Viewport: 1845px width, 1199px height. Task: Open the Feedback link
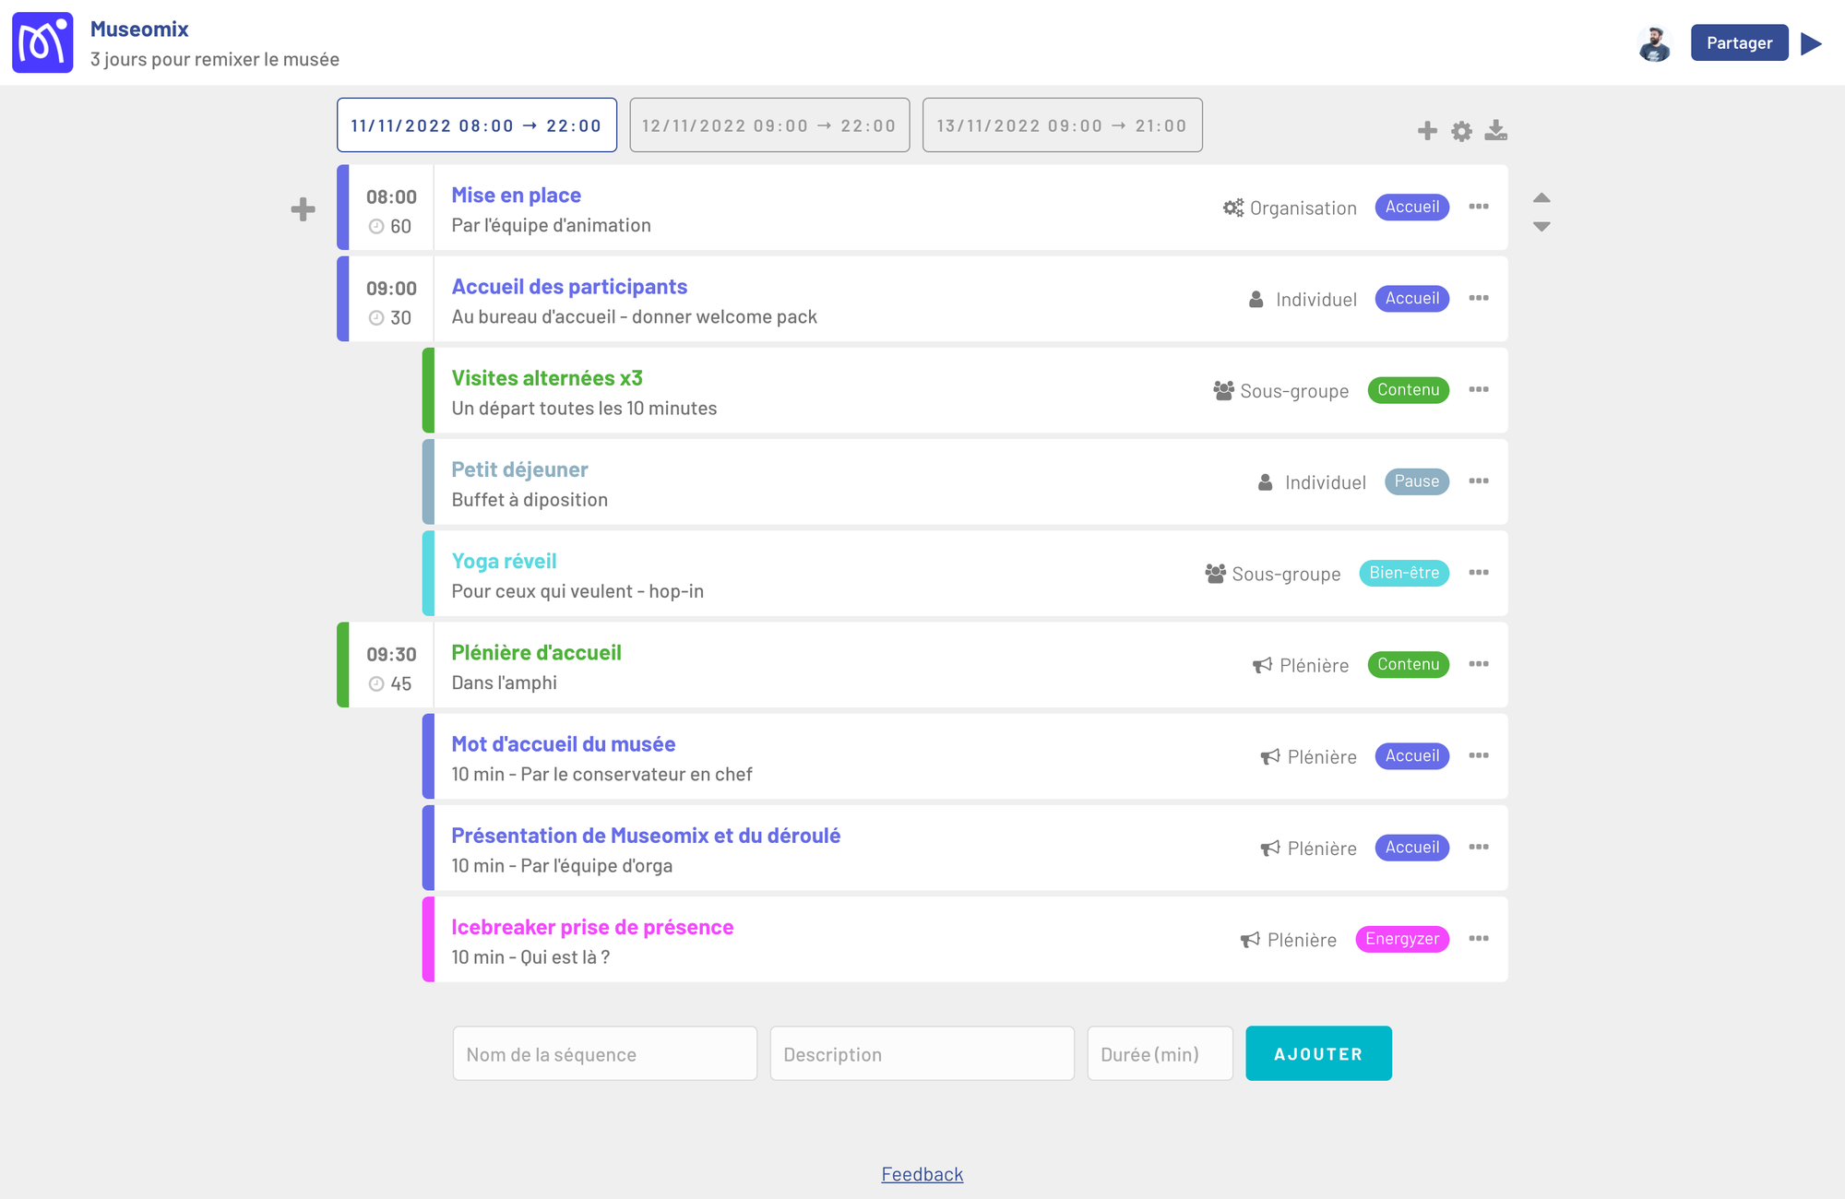[x=922, y=1174]
